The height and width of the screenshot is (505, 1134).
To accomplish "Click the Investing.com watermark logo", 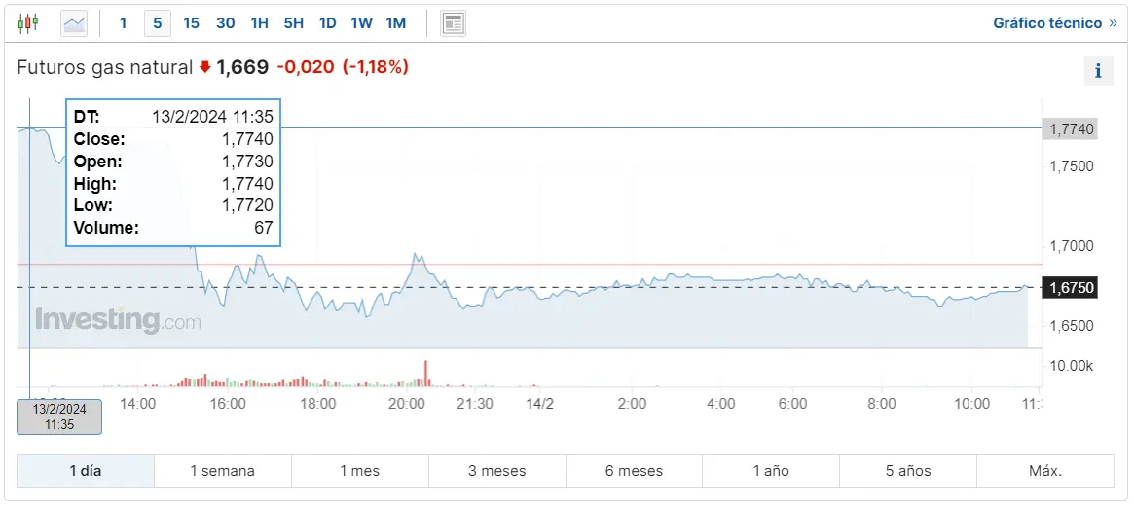I will pos(118,320).
